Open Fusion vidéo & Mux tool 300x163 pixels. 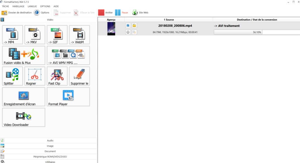pos(23,55)
